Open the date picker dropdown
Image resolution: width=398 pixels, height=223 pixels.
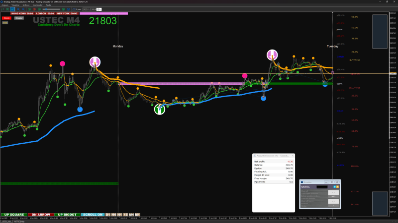coord(99,9)
